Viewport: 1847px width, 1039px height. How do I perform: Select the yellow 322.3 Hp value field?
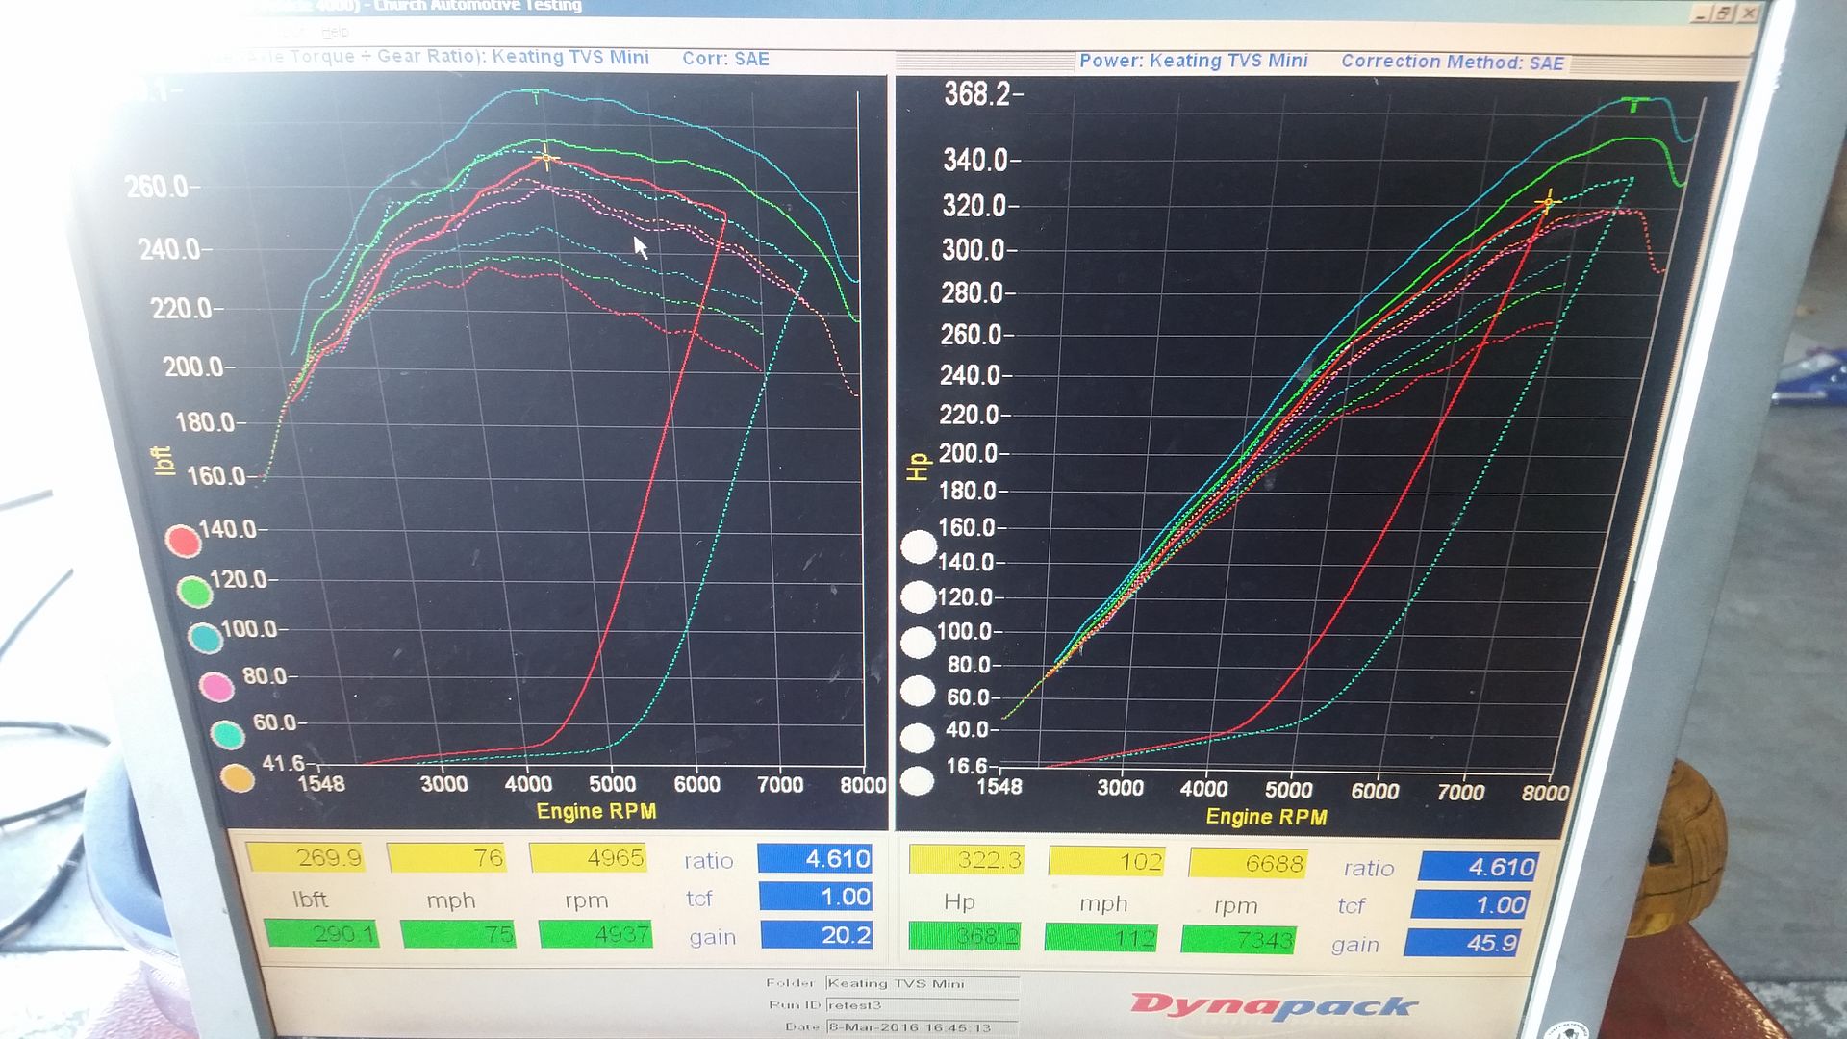tap(967, 860)
